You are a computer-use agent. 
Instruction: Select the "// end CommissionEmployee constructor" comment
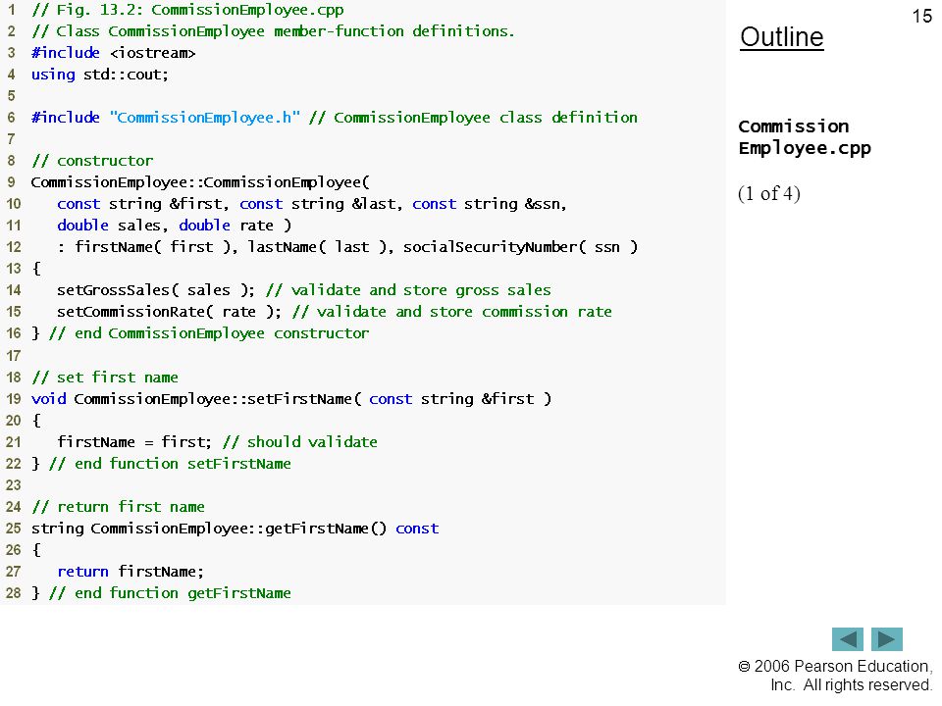tap(209, 333)
